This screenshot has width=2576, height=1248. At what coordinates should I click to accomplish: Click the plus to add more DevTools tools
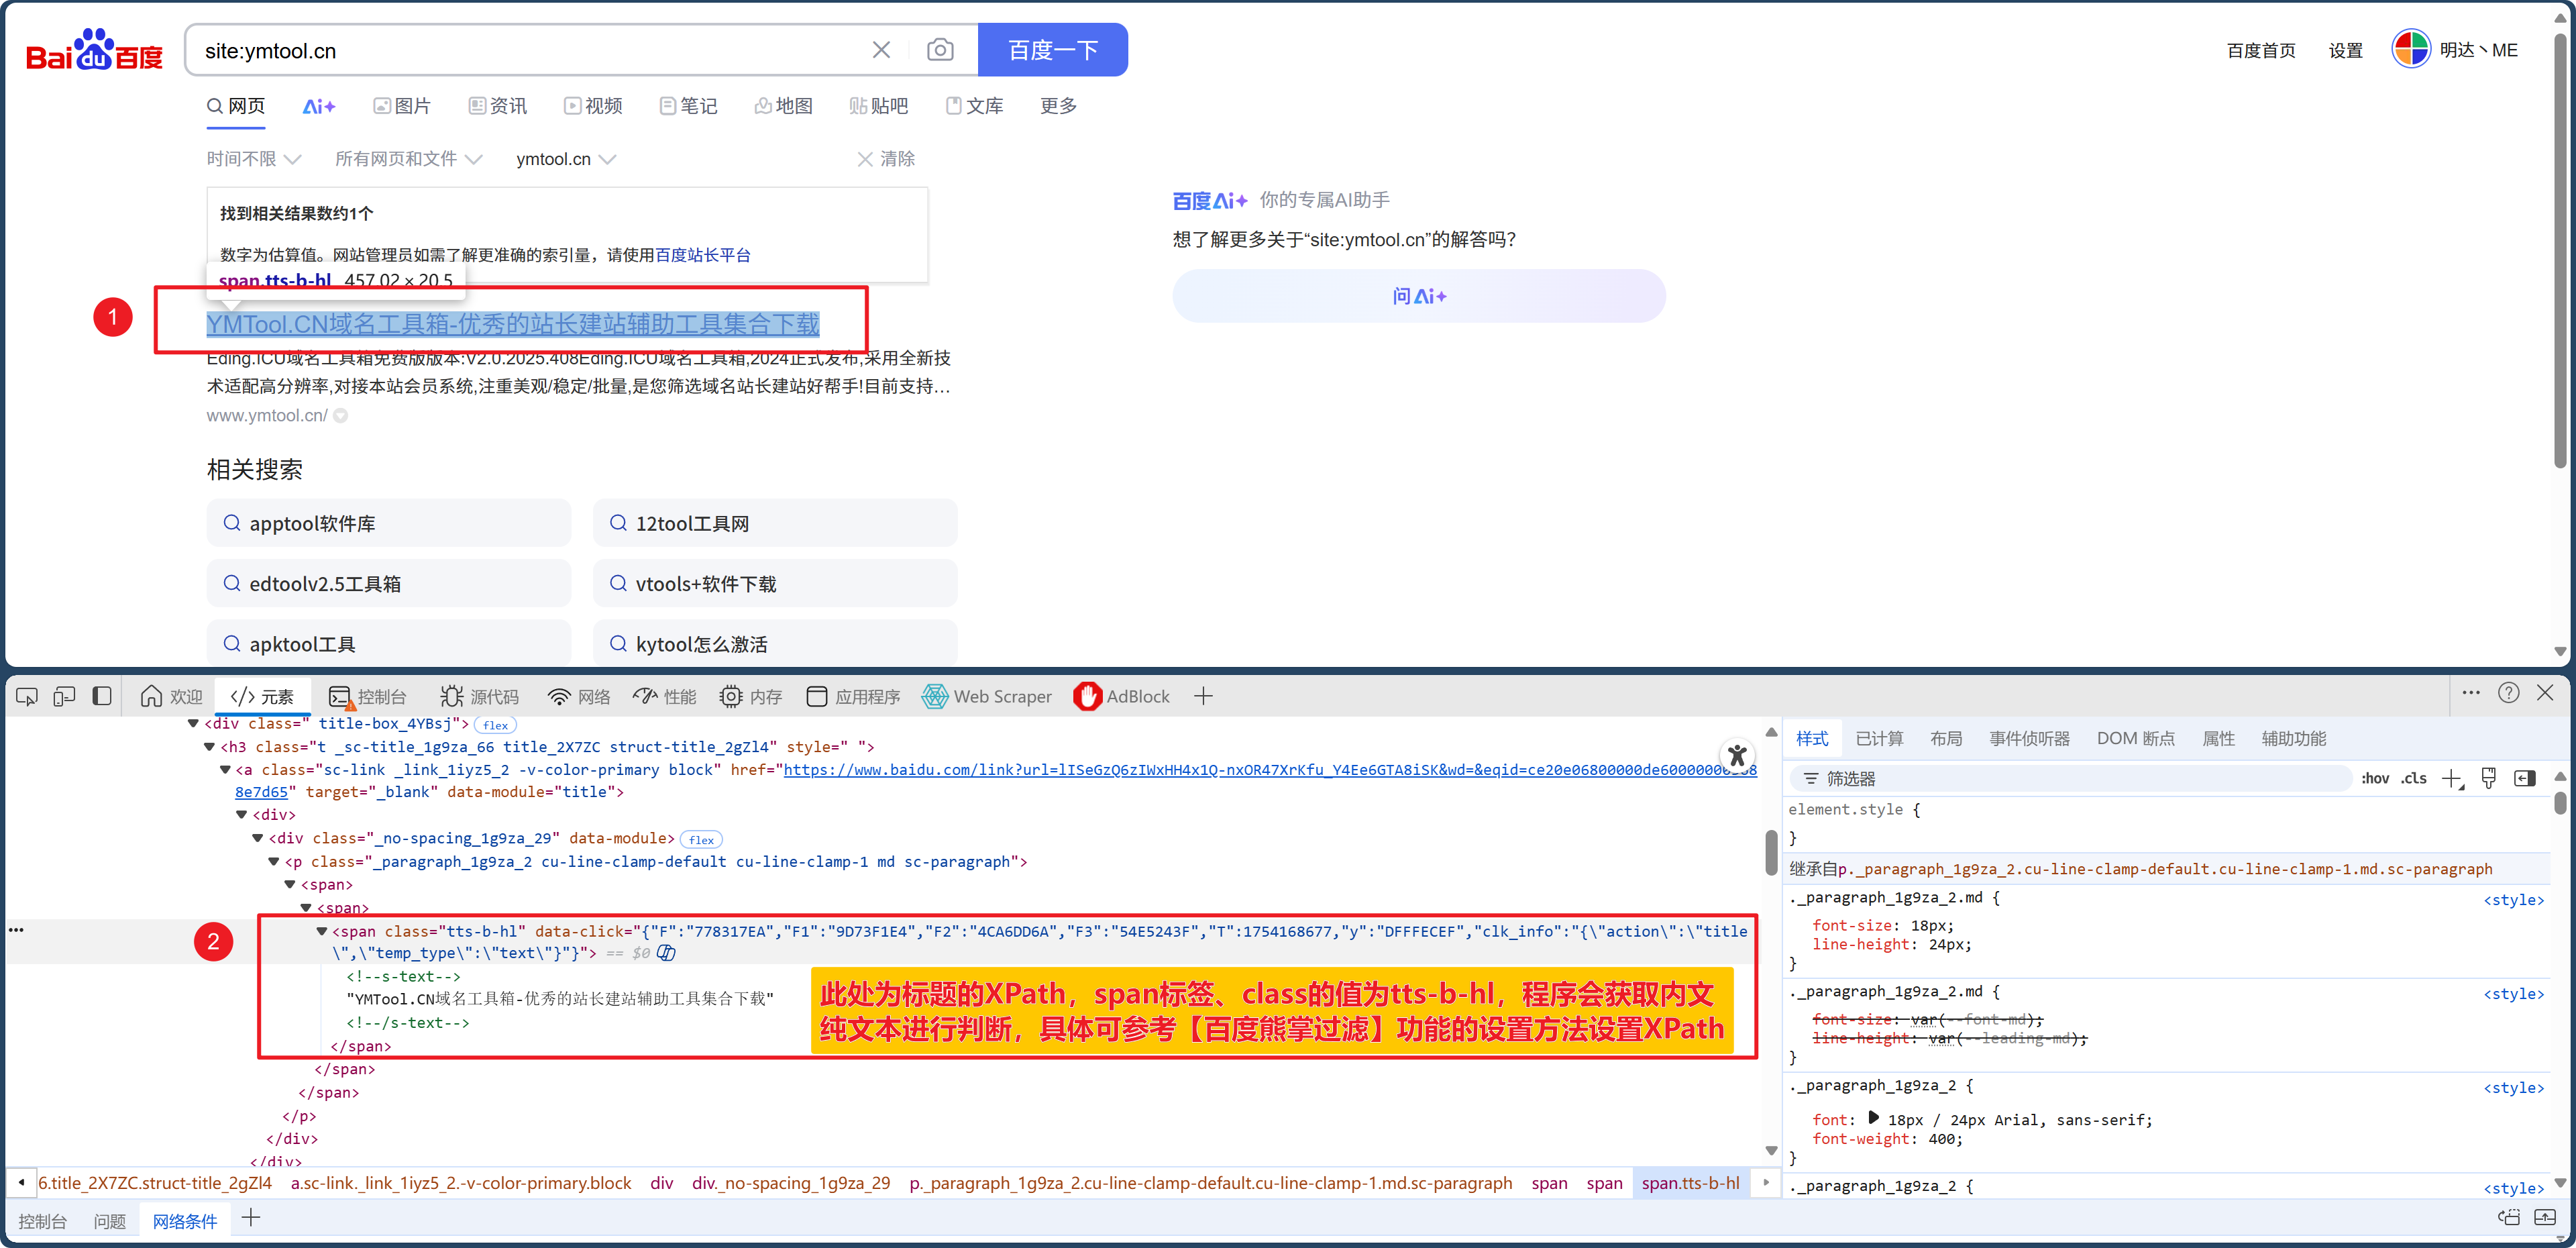(1204, 696)
